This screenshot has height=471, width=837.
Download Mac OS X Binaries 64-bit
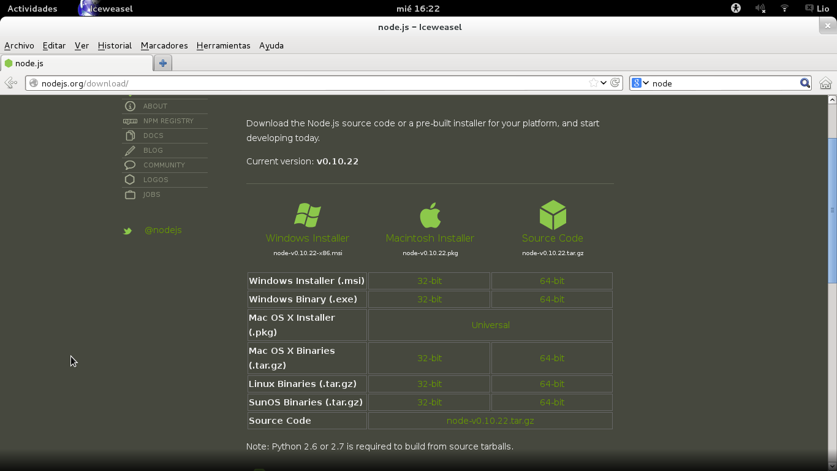click(x=552, y=358)
